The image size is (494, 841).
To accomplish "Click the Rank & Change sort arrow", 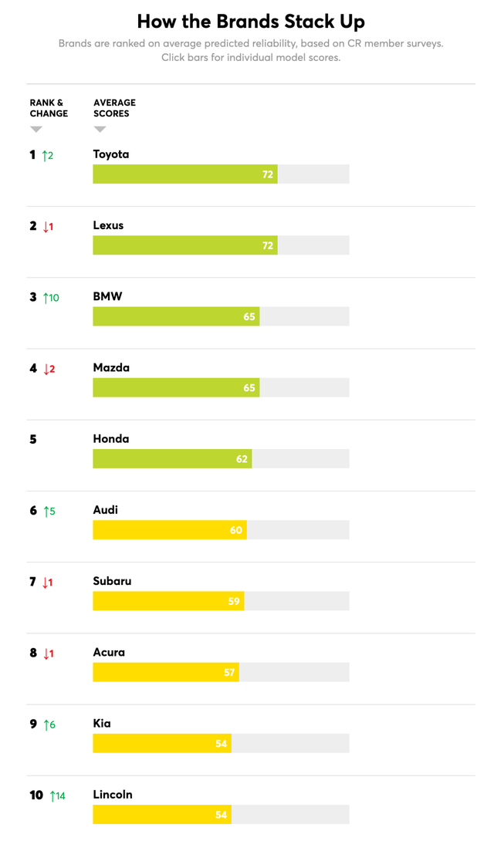I will pos(36,130).
